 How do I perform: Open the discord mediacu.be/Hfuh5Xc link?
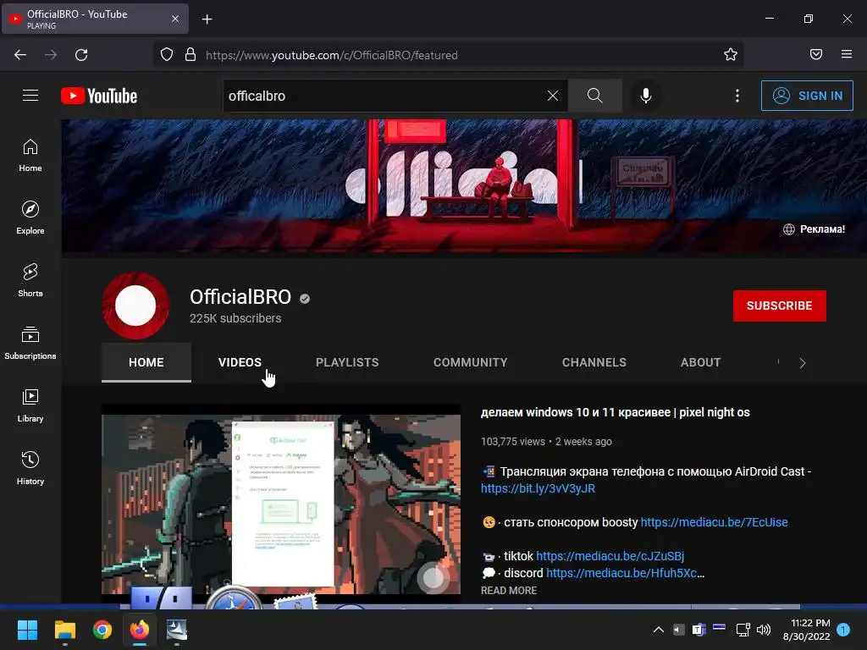pyautogui.click(x=626, y=573)
